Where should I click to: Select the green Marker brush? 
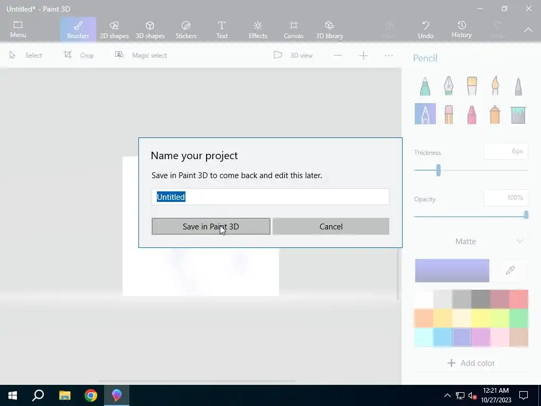click(425, 86)
